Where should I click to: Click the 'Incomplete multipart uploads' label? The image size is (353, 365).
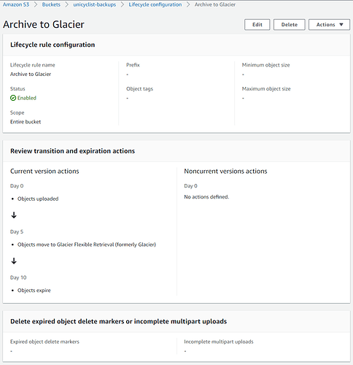click(219, 342)
